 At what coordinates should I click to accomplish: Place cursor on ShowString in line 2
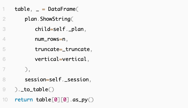55,19
